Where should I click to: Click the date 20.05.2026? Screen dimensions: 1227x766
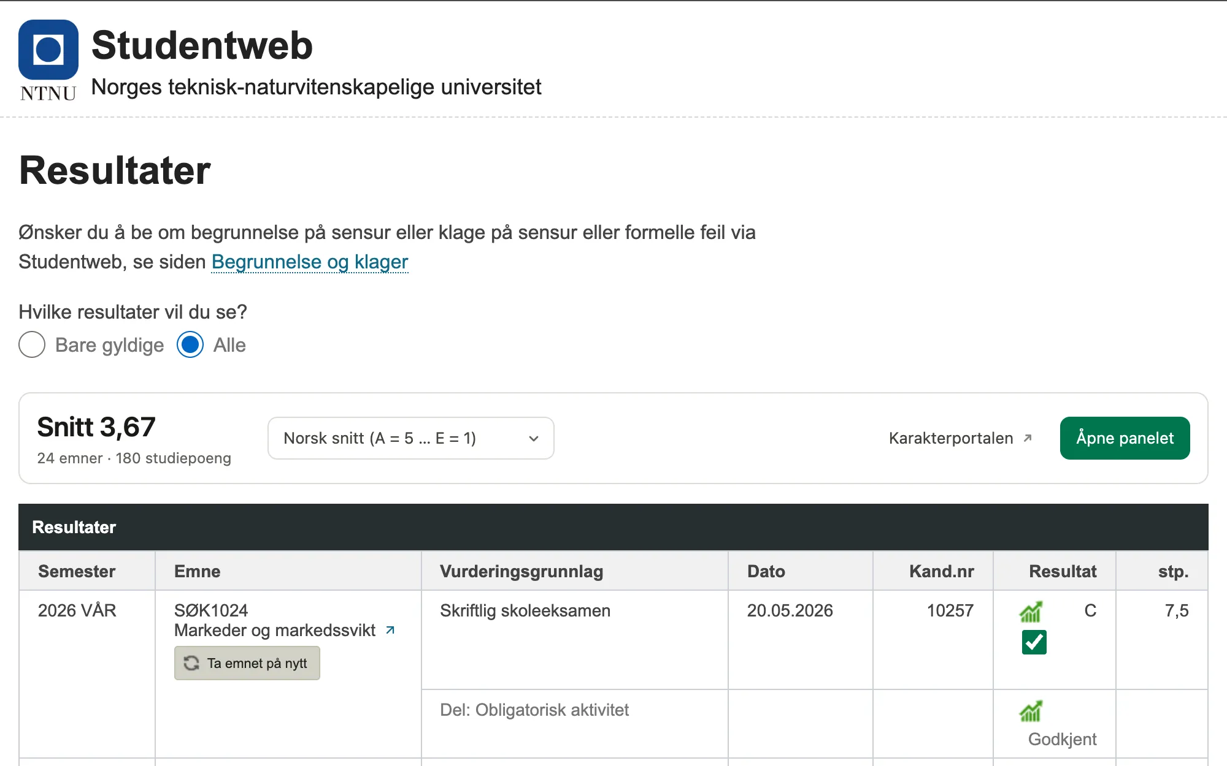(x=790, y=610)
